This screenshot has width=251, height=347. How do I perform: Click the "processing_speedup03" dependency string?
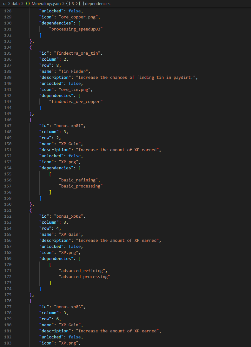76,29
